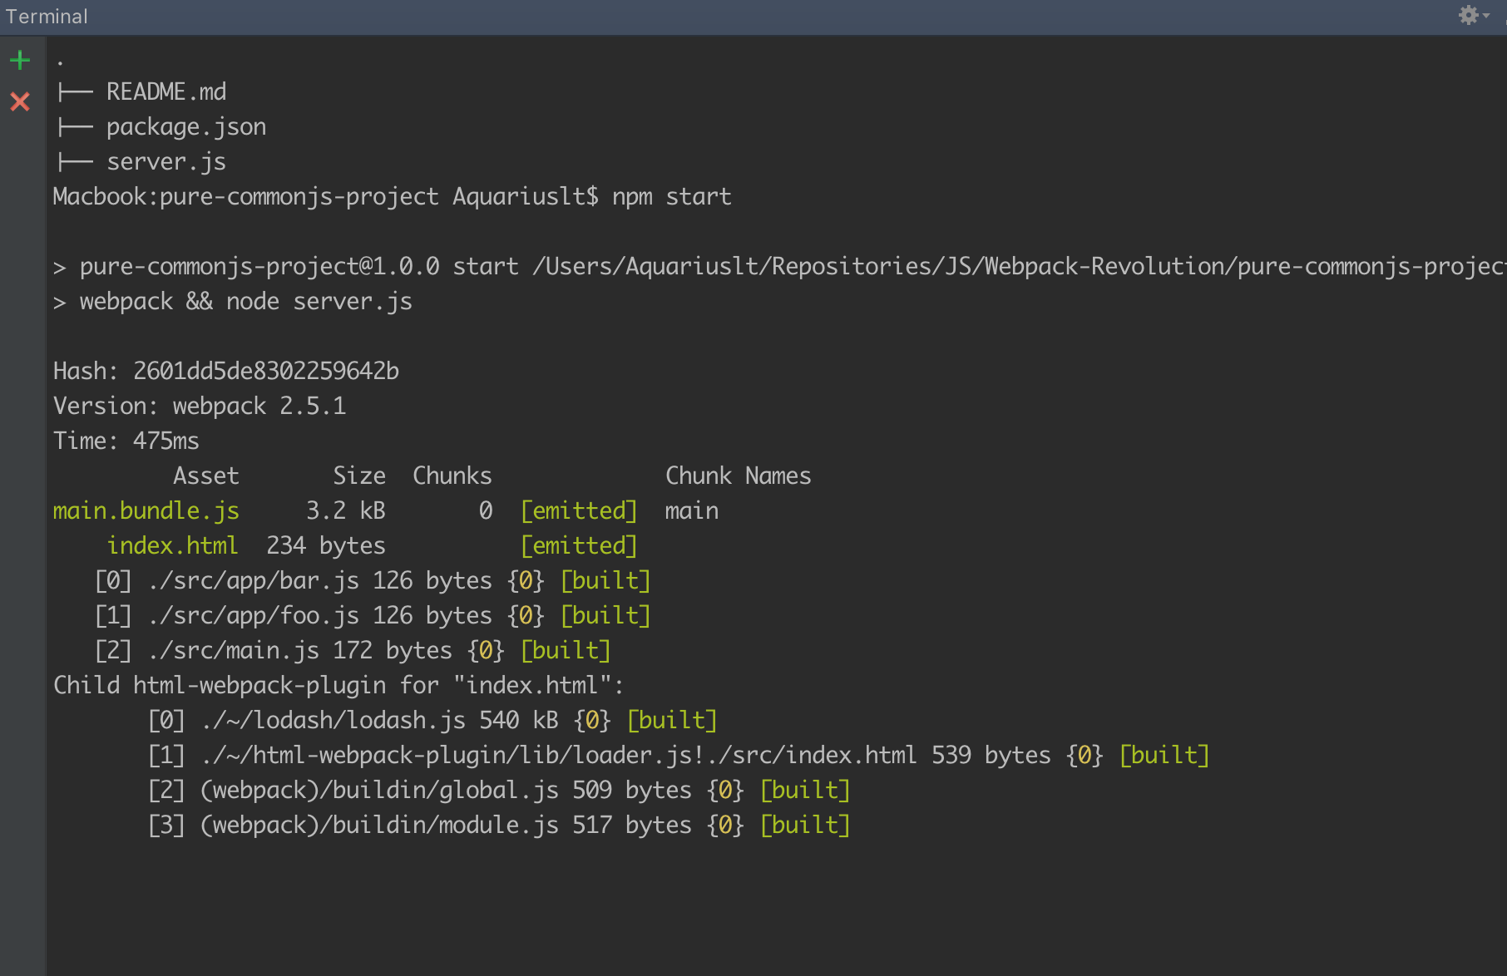Click the (webpack)/buildin/module.js line

click(499, 825)
